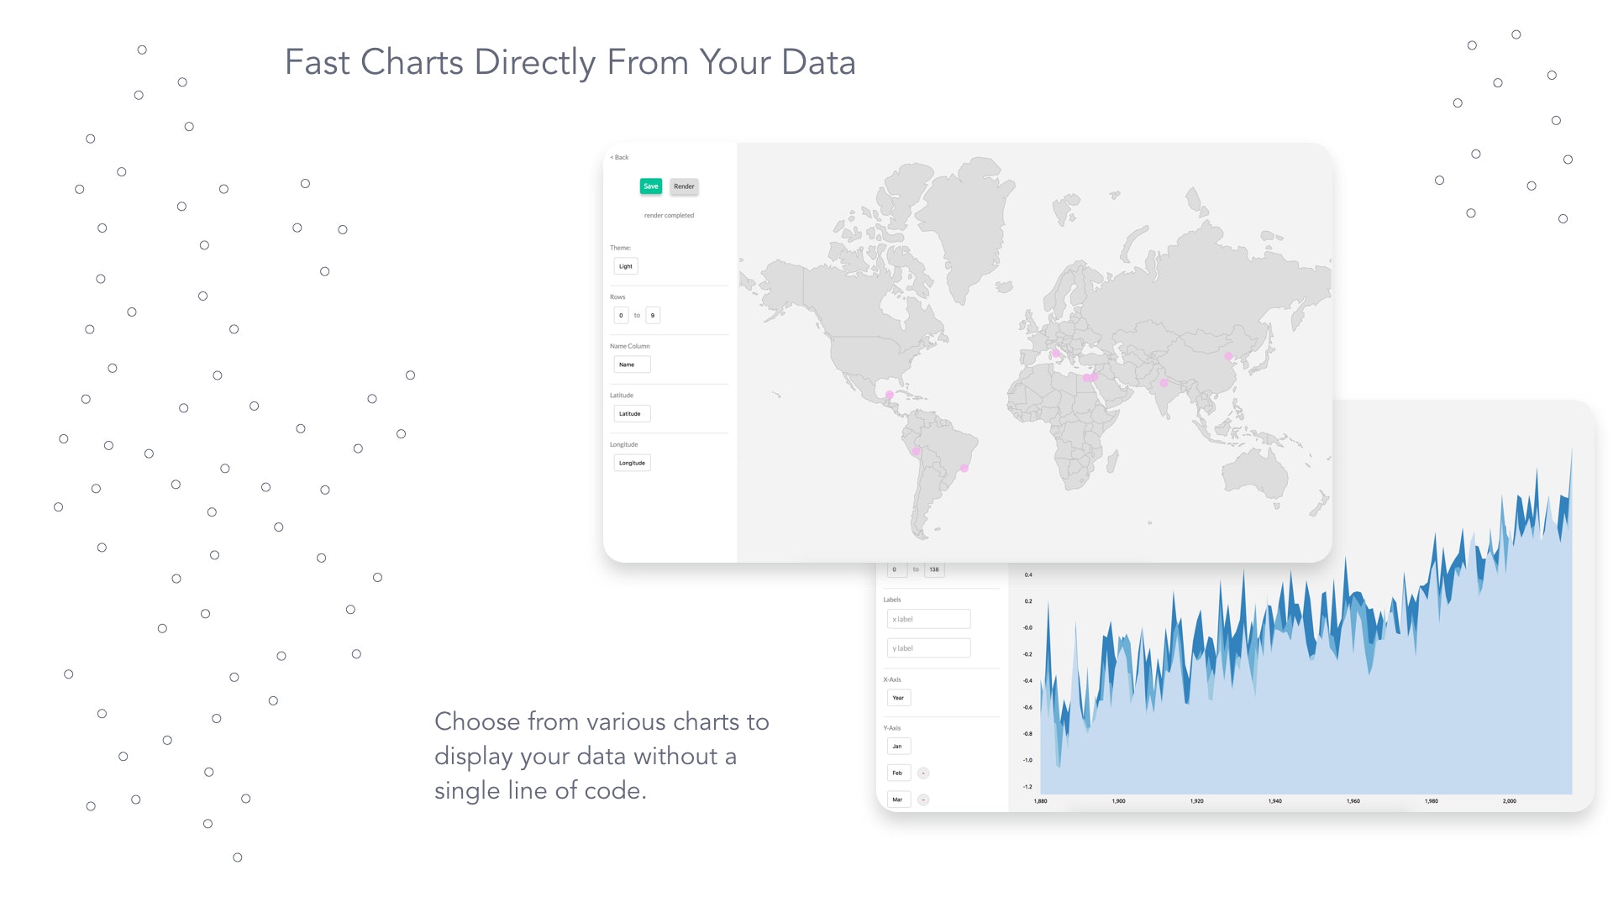This screenshot has height=907, width=1613.
Task: Click the pink marker over Italy
Action: tap(1056, 354)
